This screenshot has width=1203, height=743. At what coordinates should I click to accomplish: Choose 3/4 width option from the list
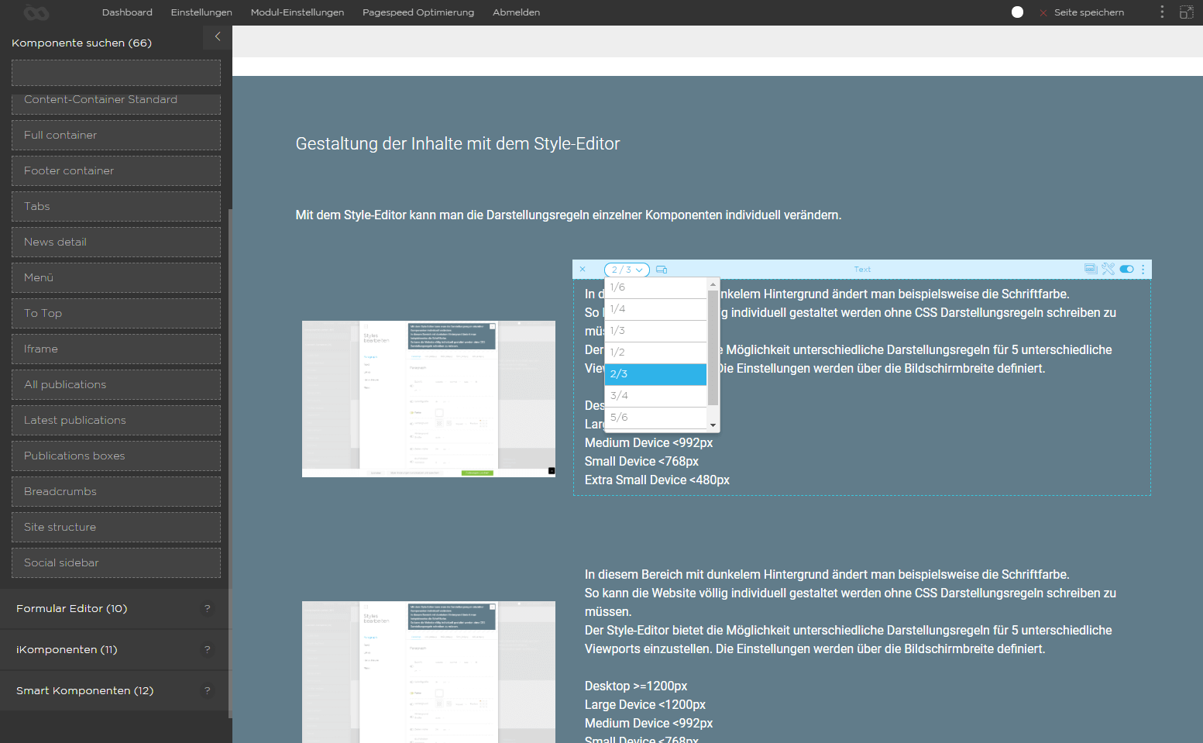[x=655, y=396]
